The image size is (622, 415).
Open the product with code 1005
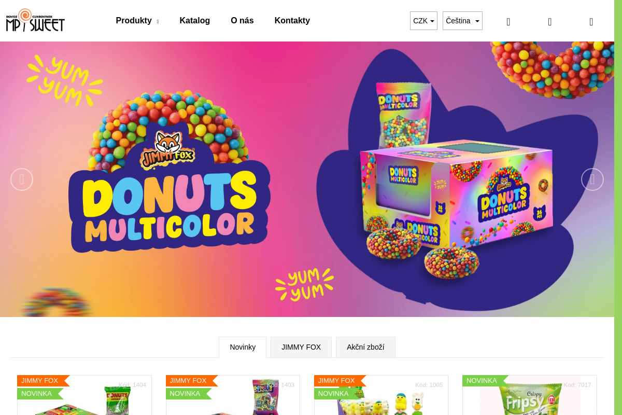tap(381, 395)
